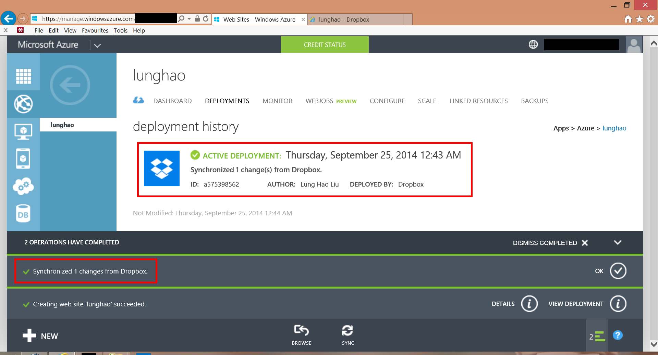Open a new blank browser tab
The height and width of the screenshot is (355, 658).
408,20
